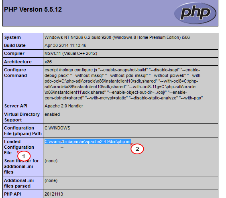Click the PHP Version 5.5.12 heading
Image resolution: width=226 pixels, height=198 pixels.
33,9
